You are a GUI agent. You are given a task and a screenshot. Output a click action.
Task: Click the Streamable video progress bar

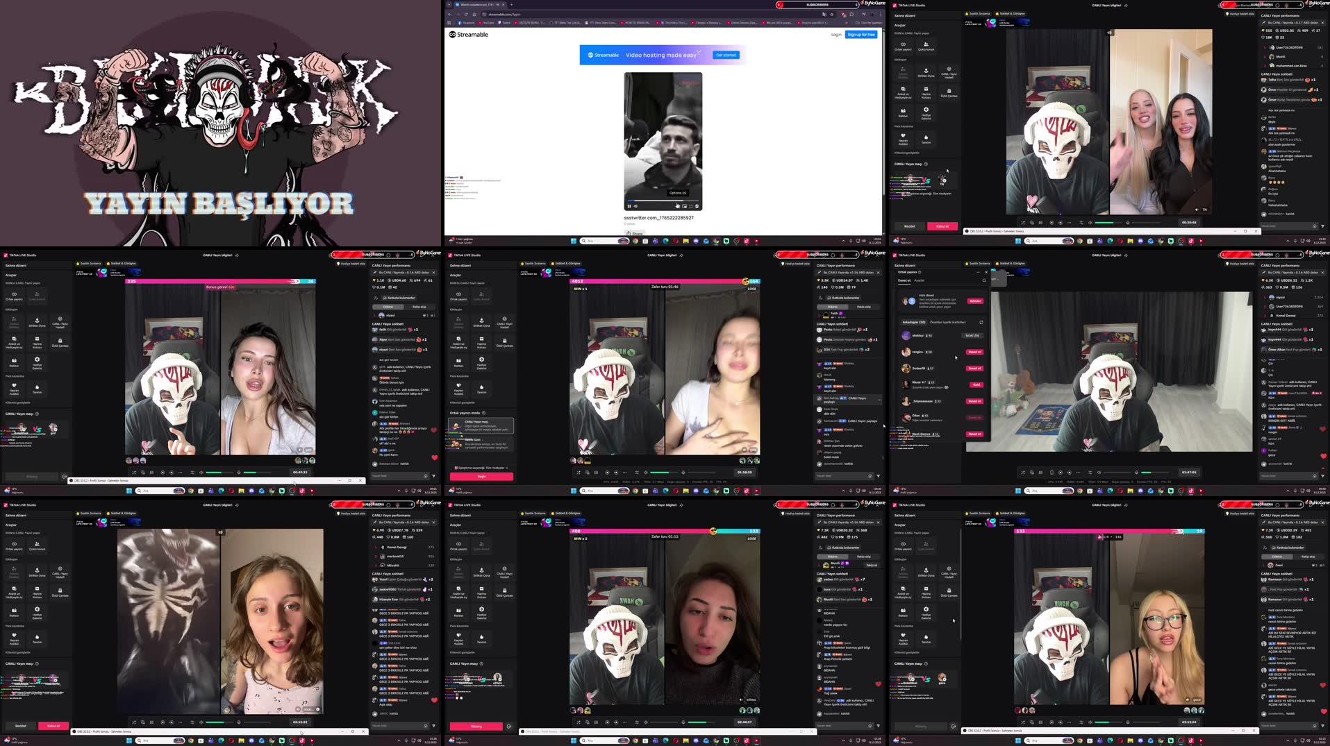pos(661,200)
